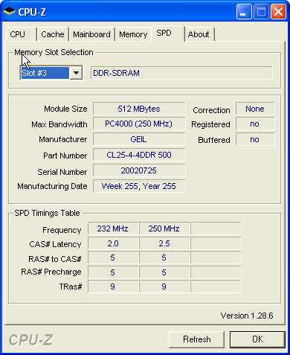The width and height of the screenshot is (290, 355).
Task: Switch to the Cache tab
Action: (x=53, y=34)
